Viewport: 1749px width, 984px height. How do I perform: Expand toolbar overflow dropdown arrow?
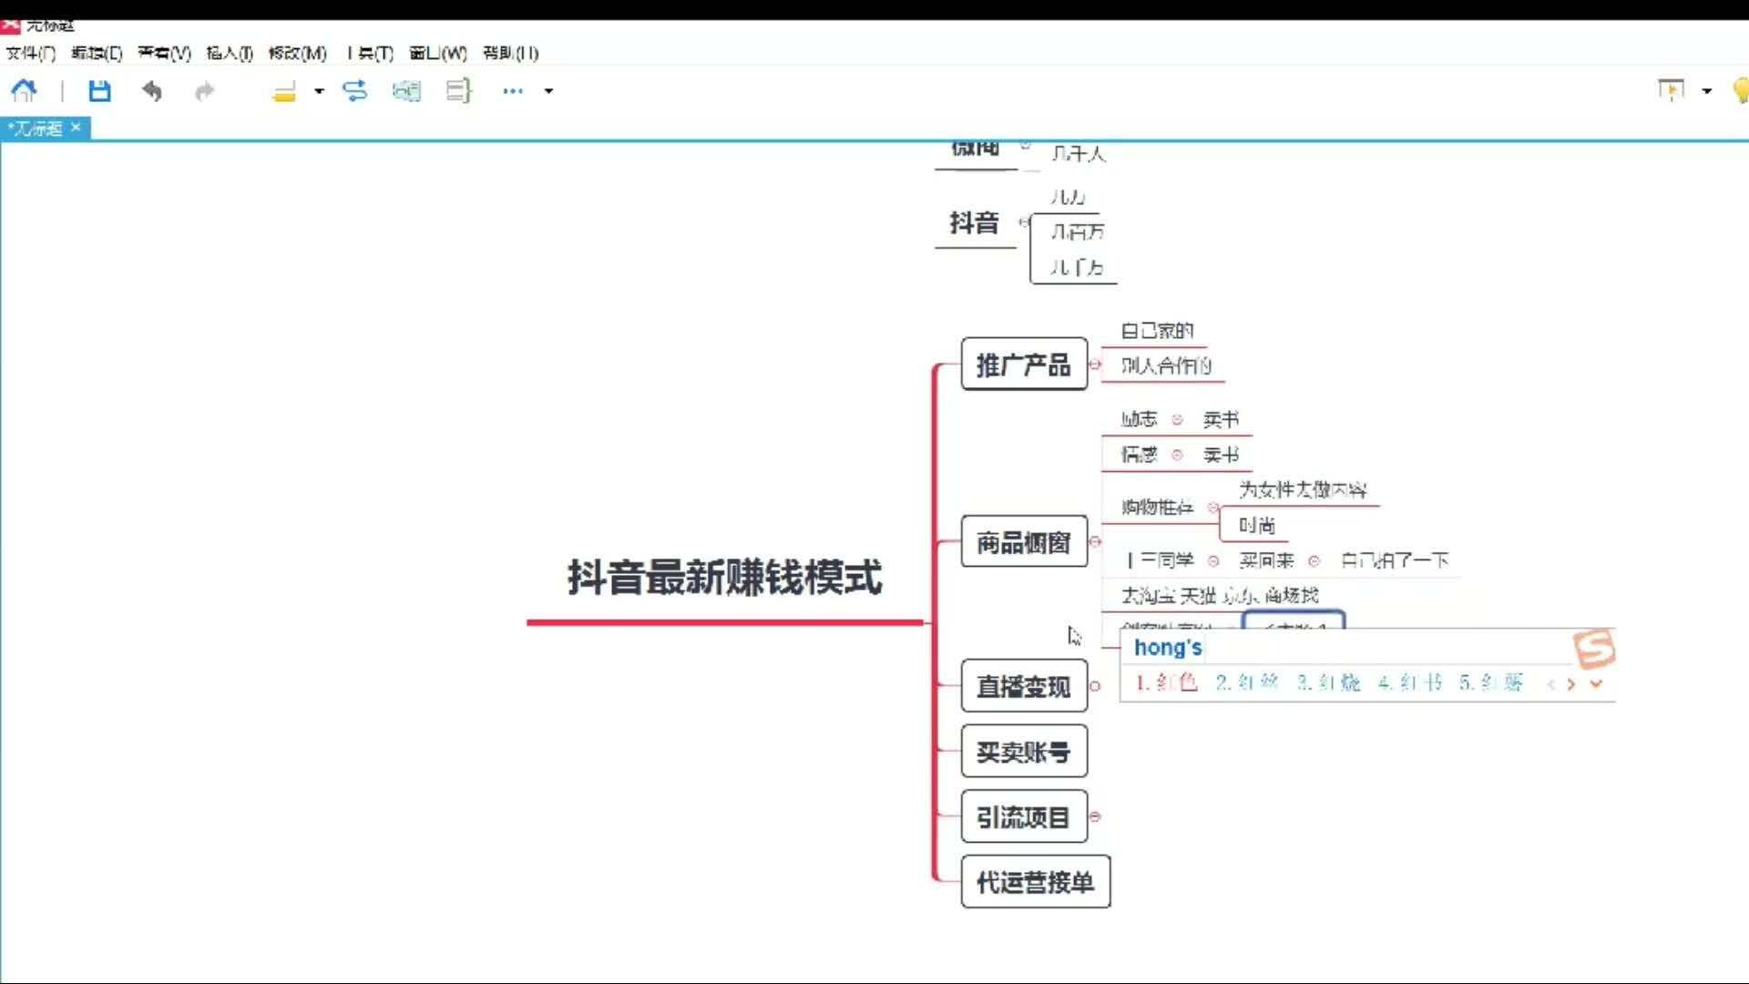[x=548, y=91]
